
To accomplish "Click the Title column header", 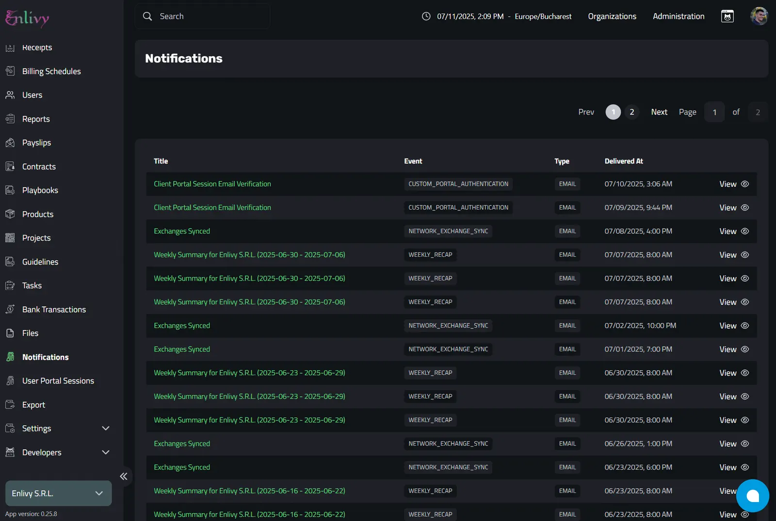I will coord(161,161).
